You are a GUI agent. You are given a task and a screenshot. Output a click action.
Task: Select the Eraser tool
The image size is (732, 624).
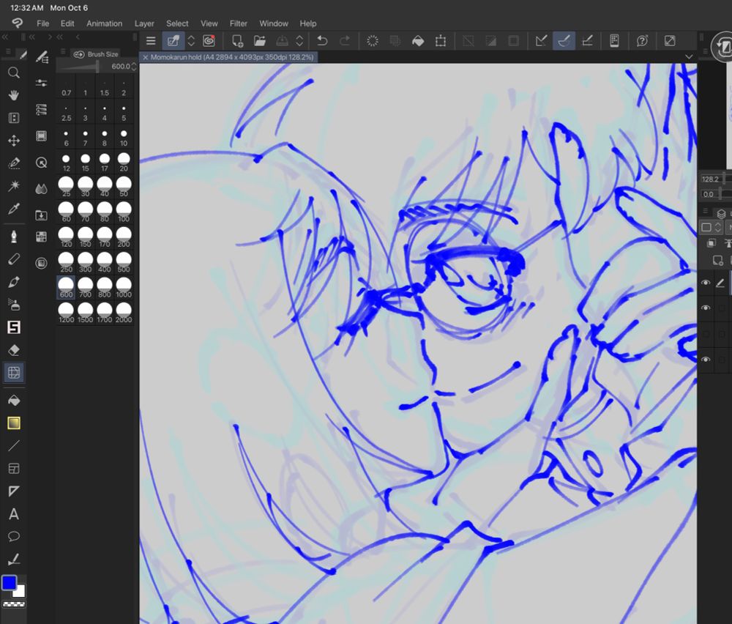tap(13, 350)
